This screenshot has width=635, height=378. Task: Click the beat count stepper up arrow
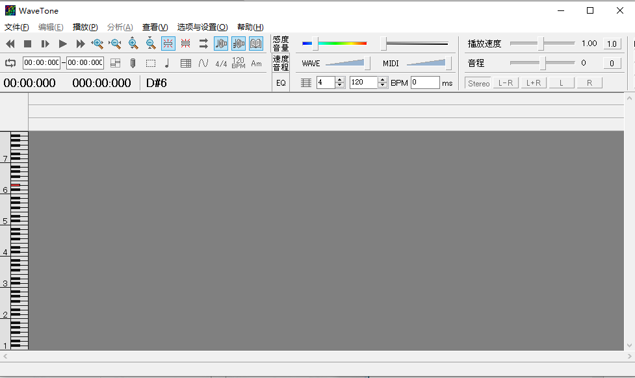(x=339, y=79)
